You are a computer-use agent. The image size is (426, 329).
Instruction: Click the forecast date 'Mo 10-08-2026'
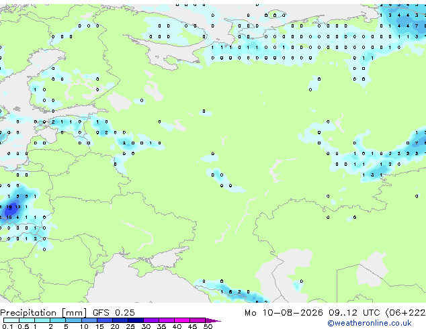[x=284, y=313]
